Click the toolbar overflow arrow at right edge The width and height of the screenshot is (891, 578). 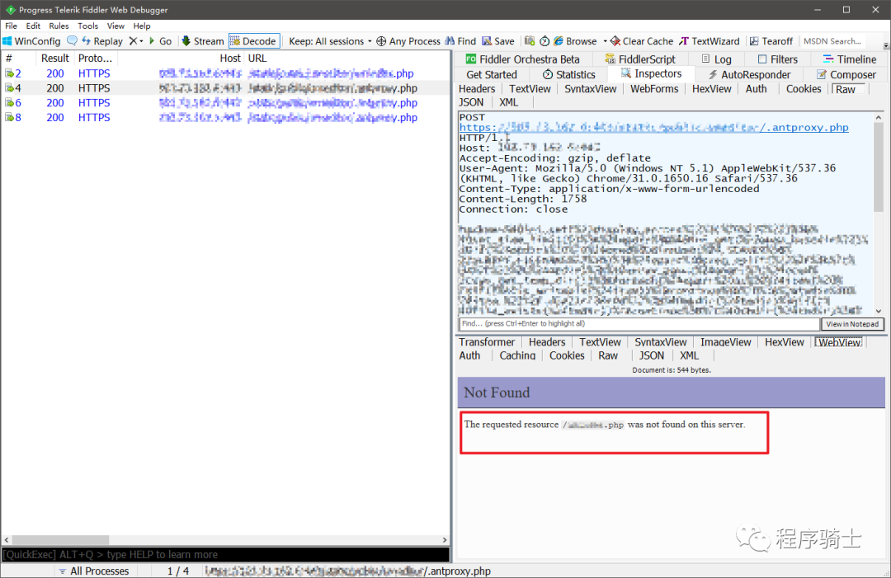pyautogui.click(x=886, y=45)
